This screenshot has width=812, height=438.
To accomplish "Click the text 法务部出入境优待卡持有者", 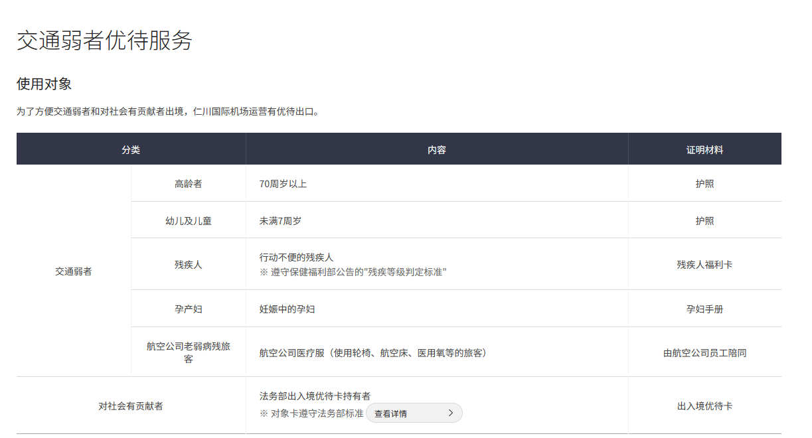I will pyautogui.click(x=315, y=396).
